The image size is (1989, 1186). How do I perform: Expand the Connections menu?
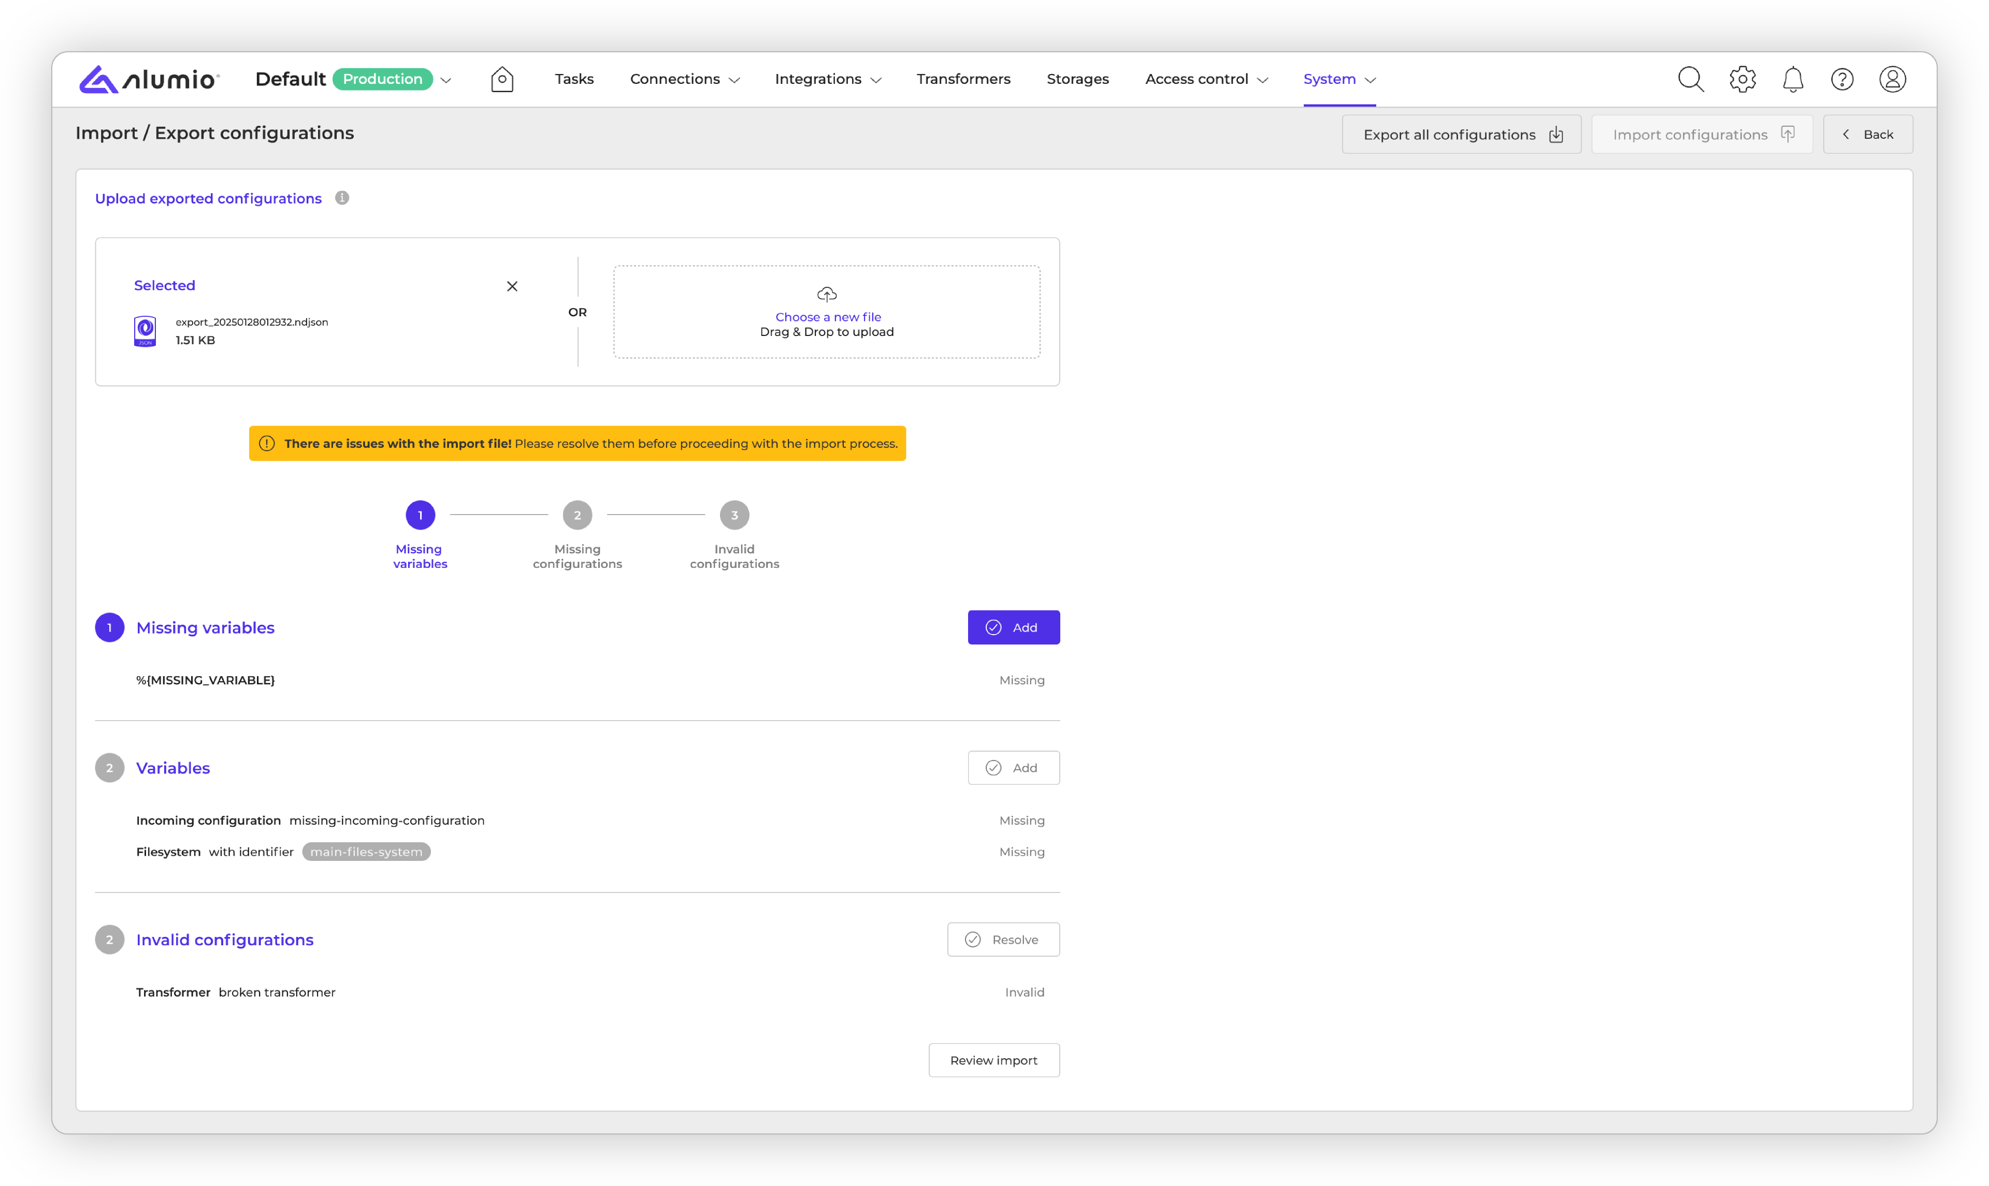click(684, 79)
